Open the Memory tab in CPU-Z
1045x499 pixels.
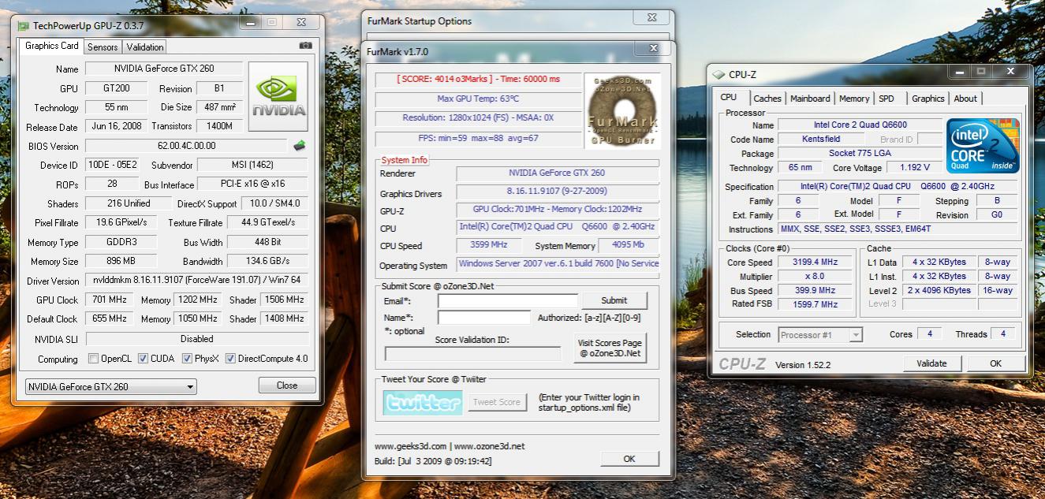pos(854,99)
